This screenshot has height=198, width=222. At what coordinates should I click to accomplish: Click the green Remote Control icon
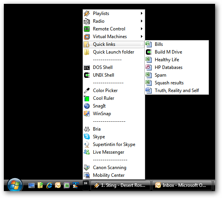(x=87, y=29)
